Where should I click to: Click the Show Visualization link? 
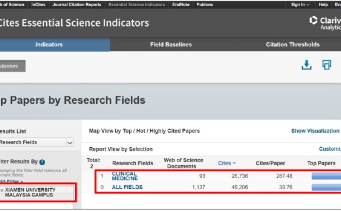(x=316, y=131)
